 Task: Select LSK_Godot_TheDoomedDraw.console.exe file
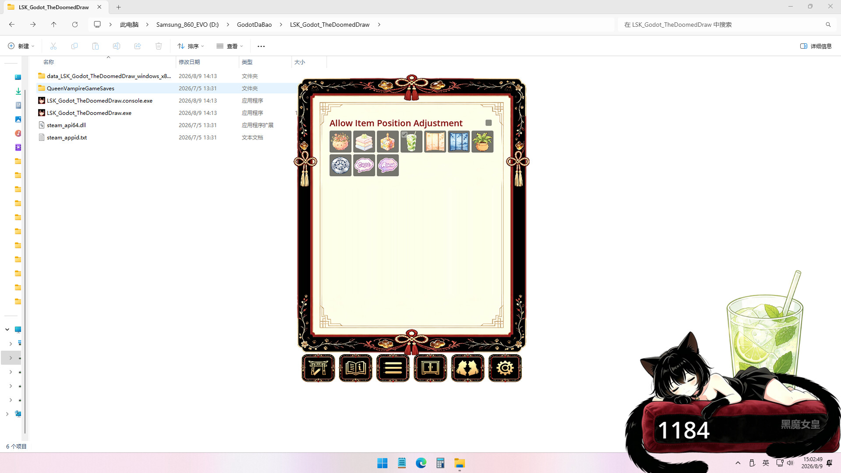(99, 101)
